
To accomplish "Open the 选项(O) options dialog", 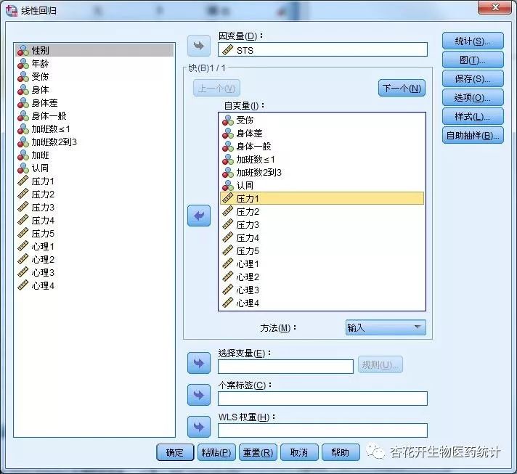I will (x=473, y=97).
